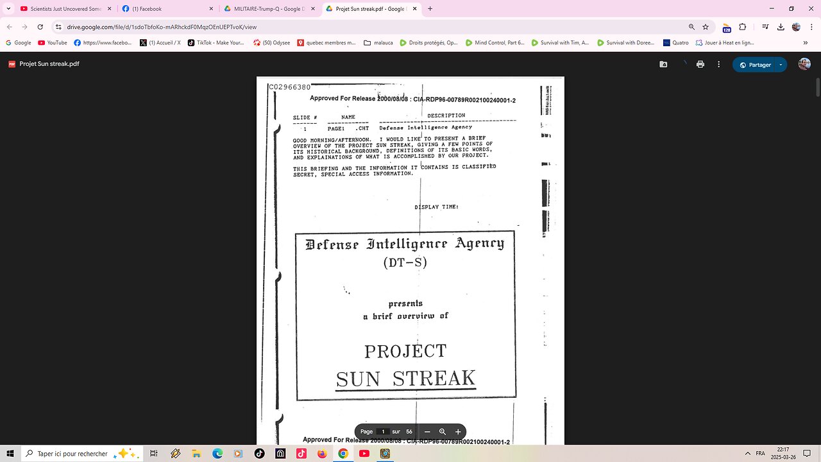
Task: Open the (50) Odysee bookmark
Action: pos(272,43)
